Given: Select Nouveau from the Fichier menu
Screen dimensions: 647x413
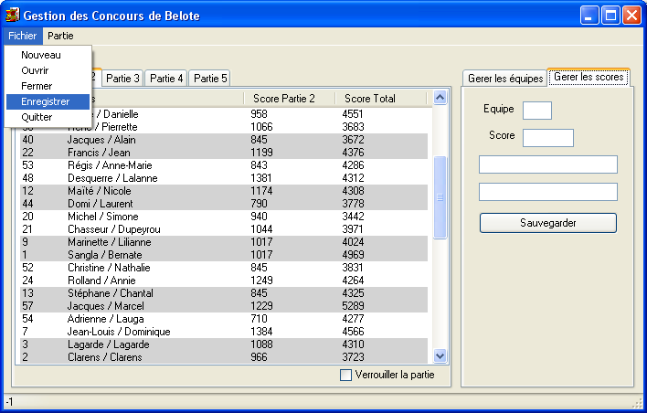Looking at the screenshot, I should [40, 55].
